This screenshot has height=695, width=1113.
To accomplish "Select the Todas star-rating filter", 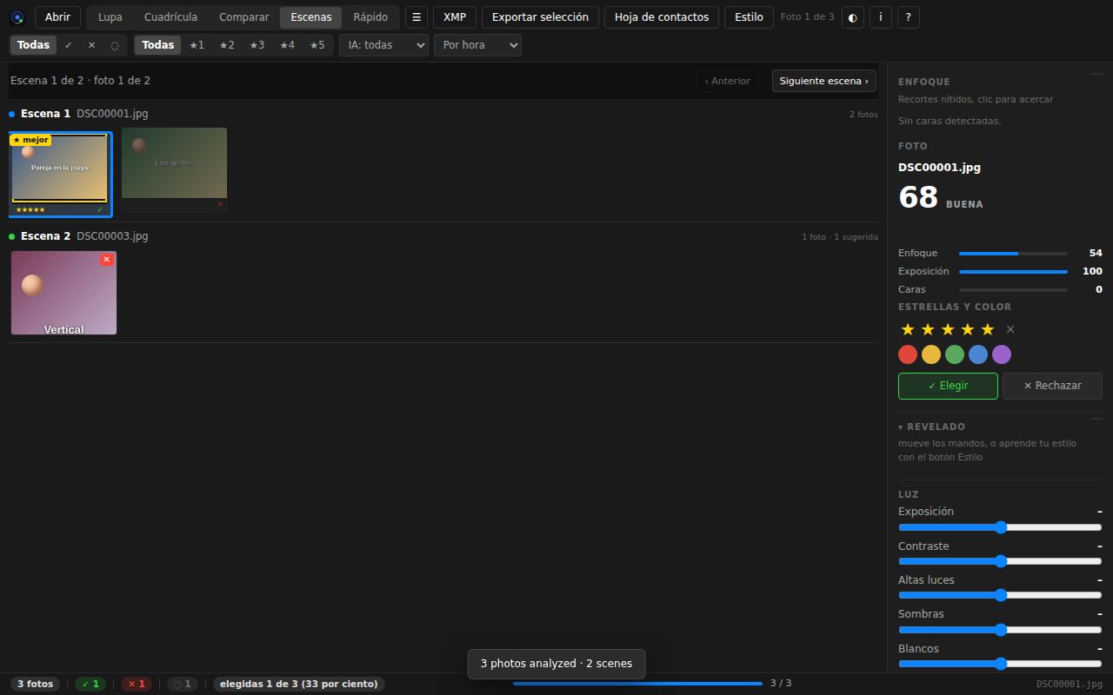I will (157, 45).
